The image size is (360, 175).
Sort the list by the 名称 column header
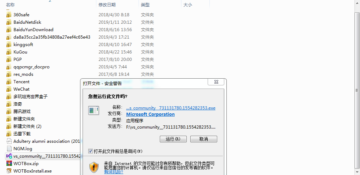tap(11, 5)
